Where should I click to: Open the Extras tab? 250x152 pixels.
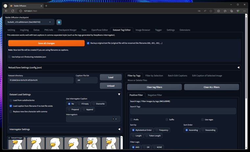(37, 30)
